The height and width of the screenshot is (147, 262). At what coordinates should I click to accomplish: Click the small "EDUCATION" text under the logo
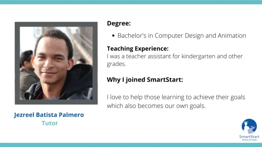click(x=249, y=140)
